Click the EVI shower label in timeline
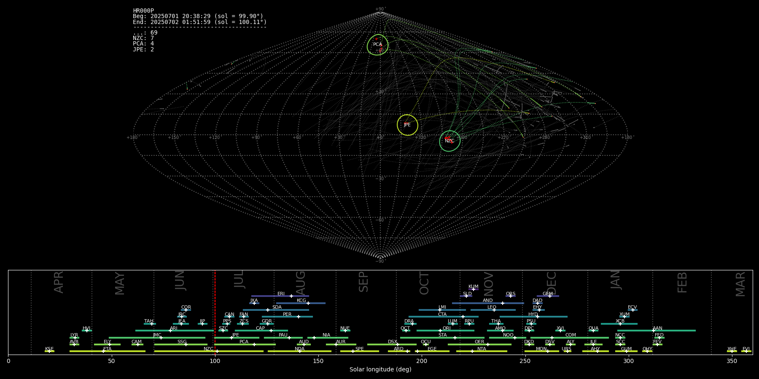The height and width of the screenshot is (379, 759). click(x=746, y=349)
